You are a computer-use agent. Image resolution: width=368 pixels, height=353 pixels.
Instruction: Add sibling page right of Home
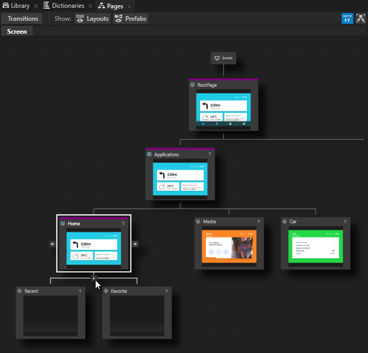(x=135, y=244)
